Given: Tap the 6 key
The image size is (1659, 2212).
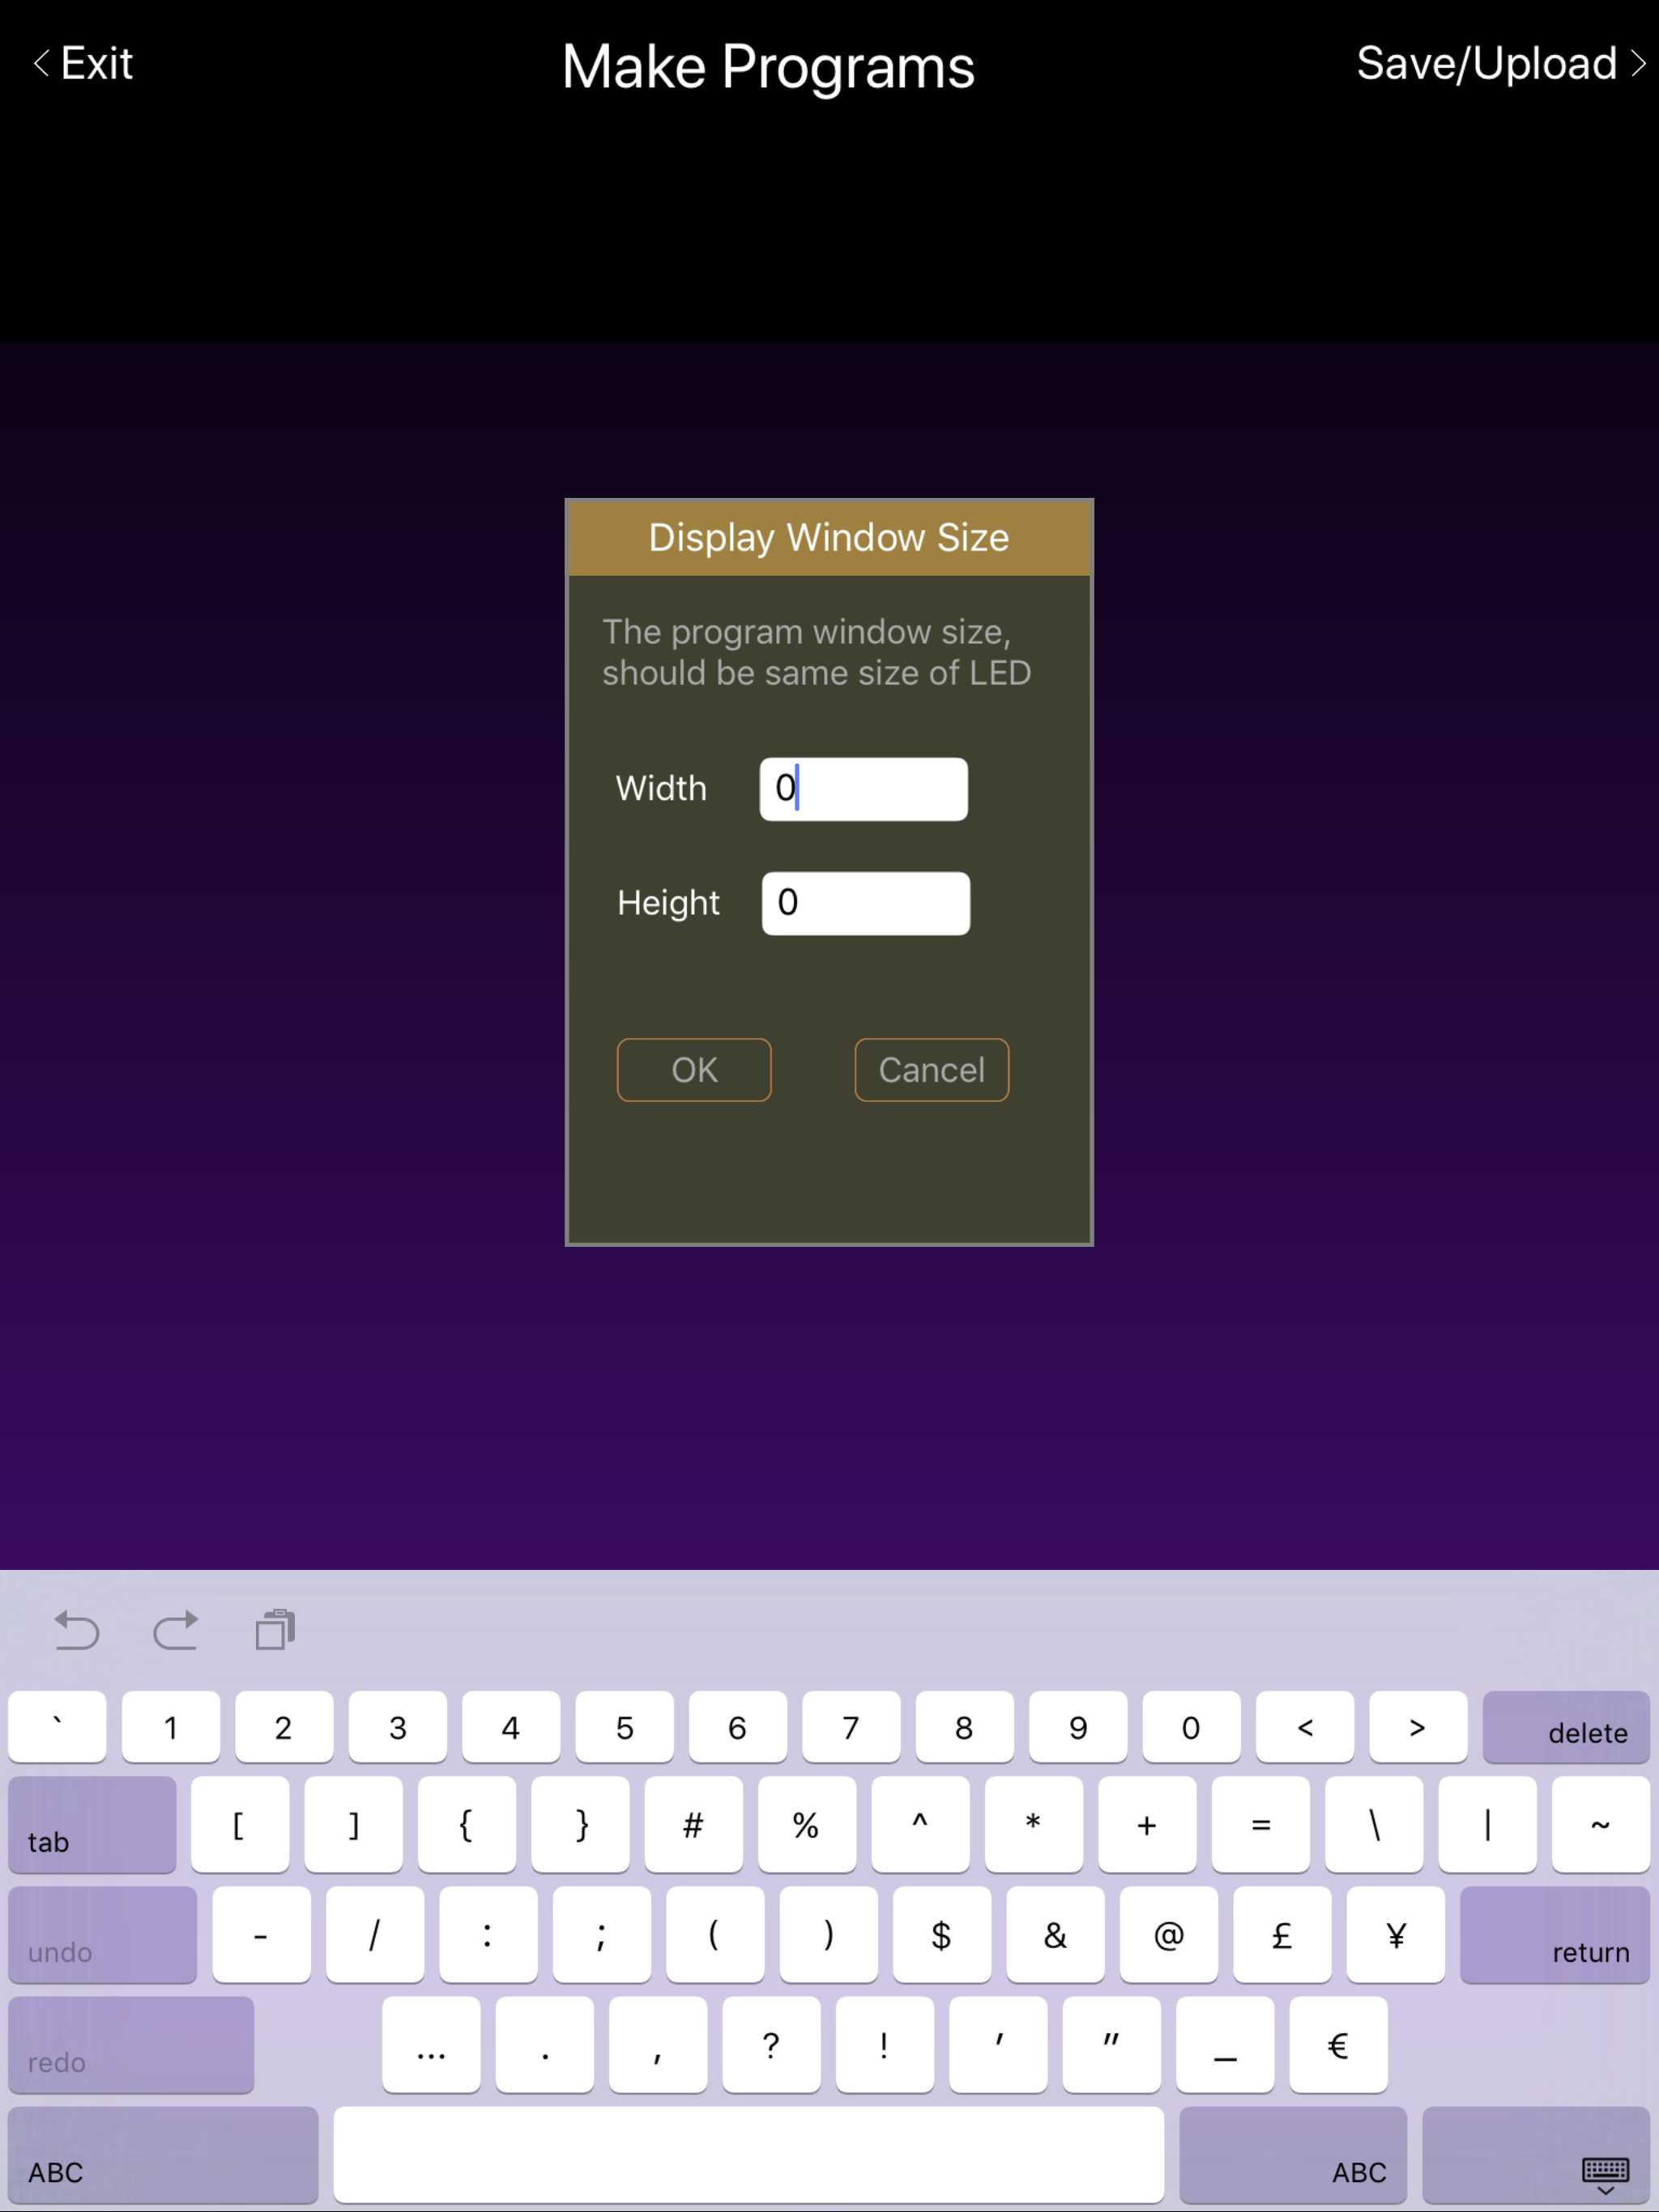Looking at the screenshot, I should [737, 1727].
